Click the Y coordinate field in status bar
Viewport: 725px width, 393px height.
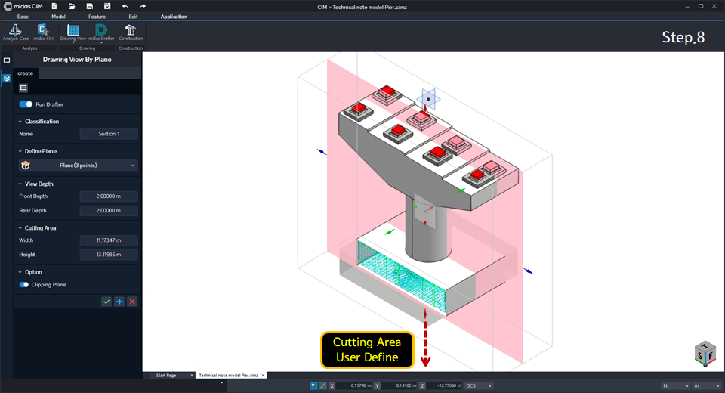click(400, 385)
